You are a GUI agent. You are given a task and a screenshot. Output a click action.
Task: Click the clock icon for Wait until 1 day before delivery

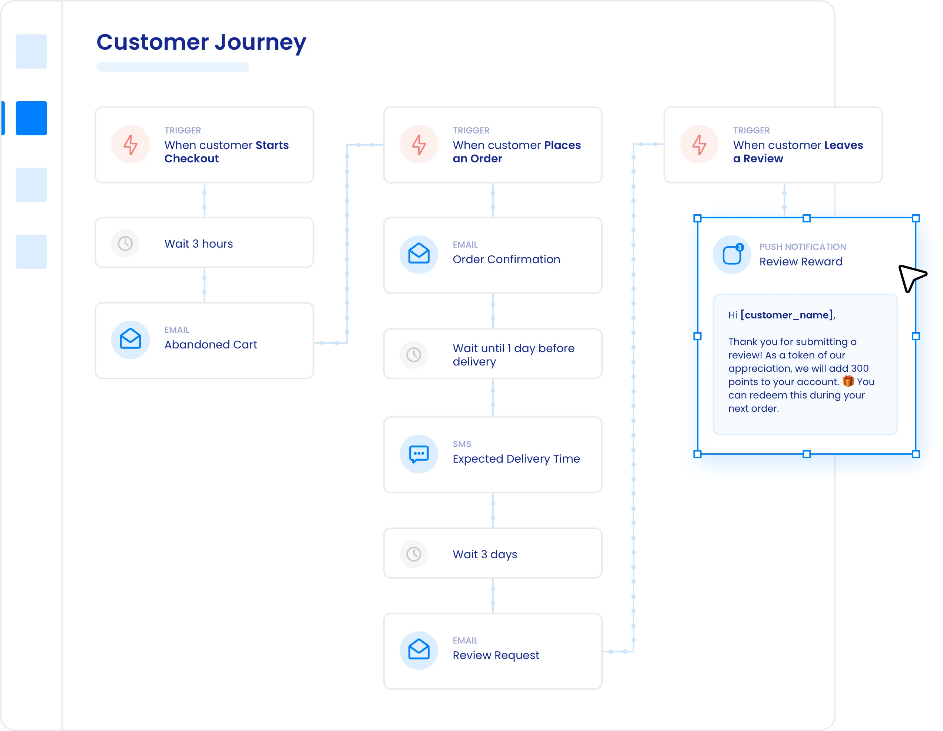pyautogui.click(x=414, y=355)
